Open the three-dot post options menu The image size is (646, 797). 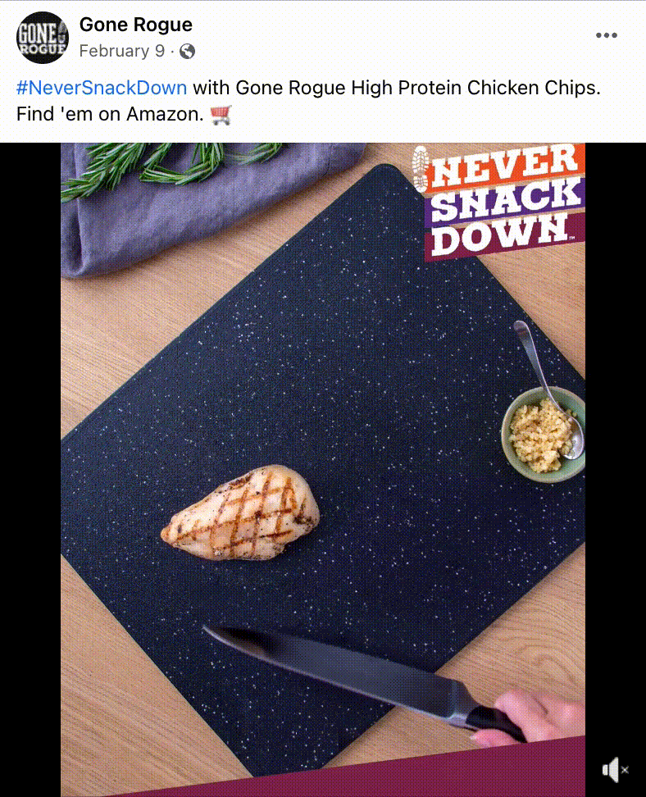pos(607,35)
